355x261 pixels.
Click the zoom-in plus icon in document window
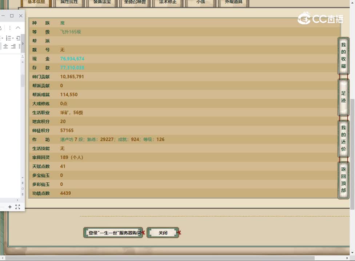10,207
